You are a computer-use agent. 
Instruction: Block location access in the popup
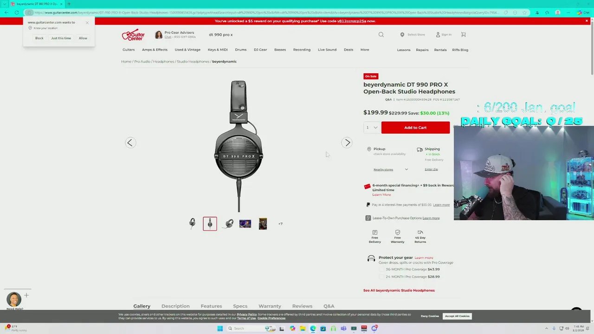pos(39,38)
